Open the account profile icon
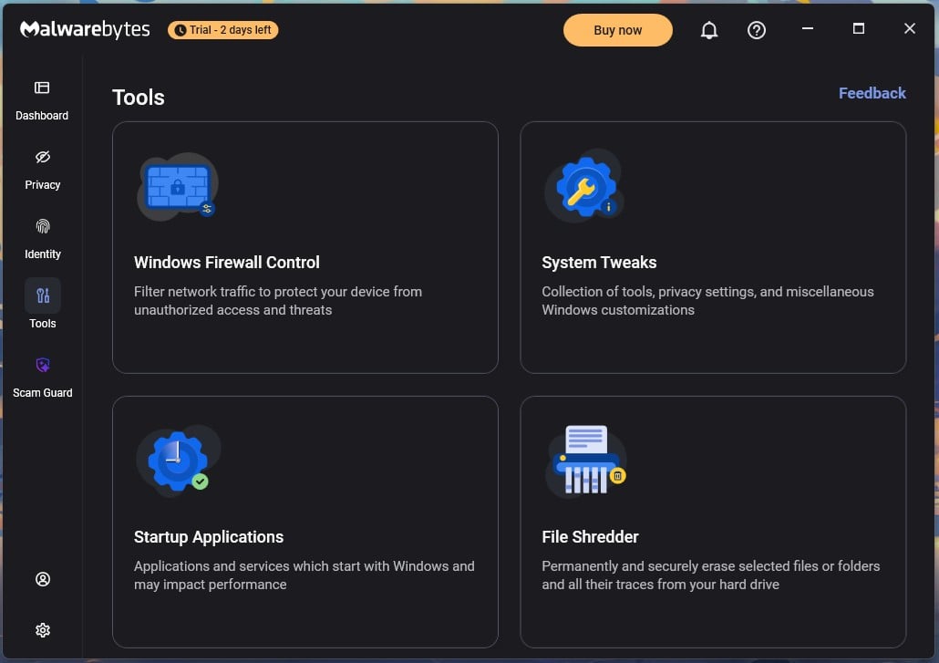 [x=43, y=579]
